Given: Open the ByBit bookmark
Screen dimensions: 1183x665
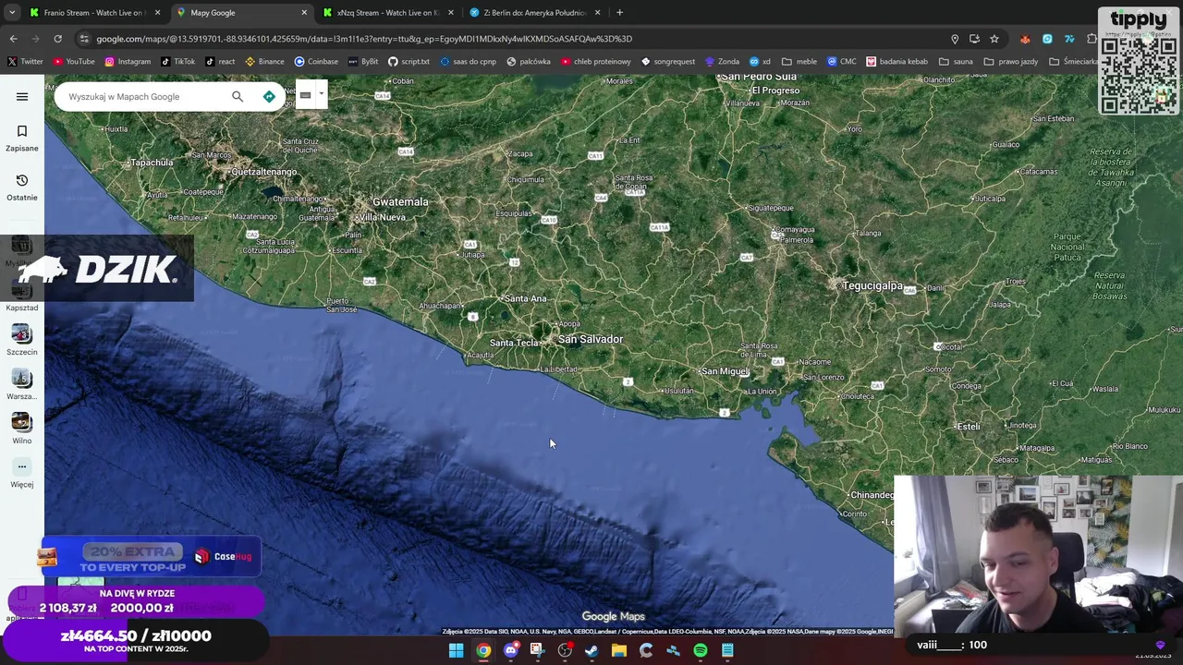Looking at the screenshot, I should (x=363, y=61).
